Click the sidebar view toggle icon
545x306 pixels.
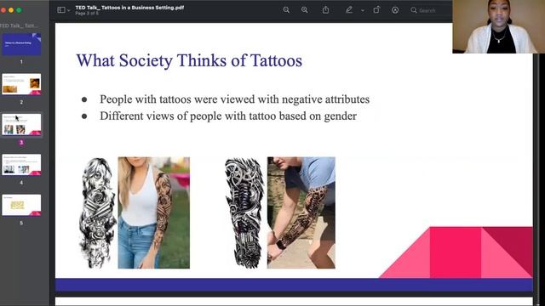(x=60, y=10)
